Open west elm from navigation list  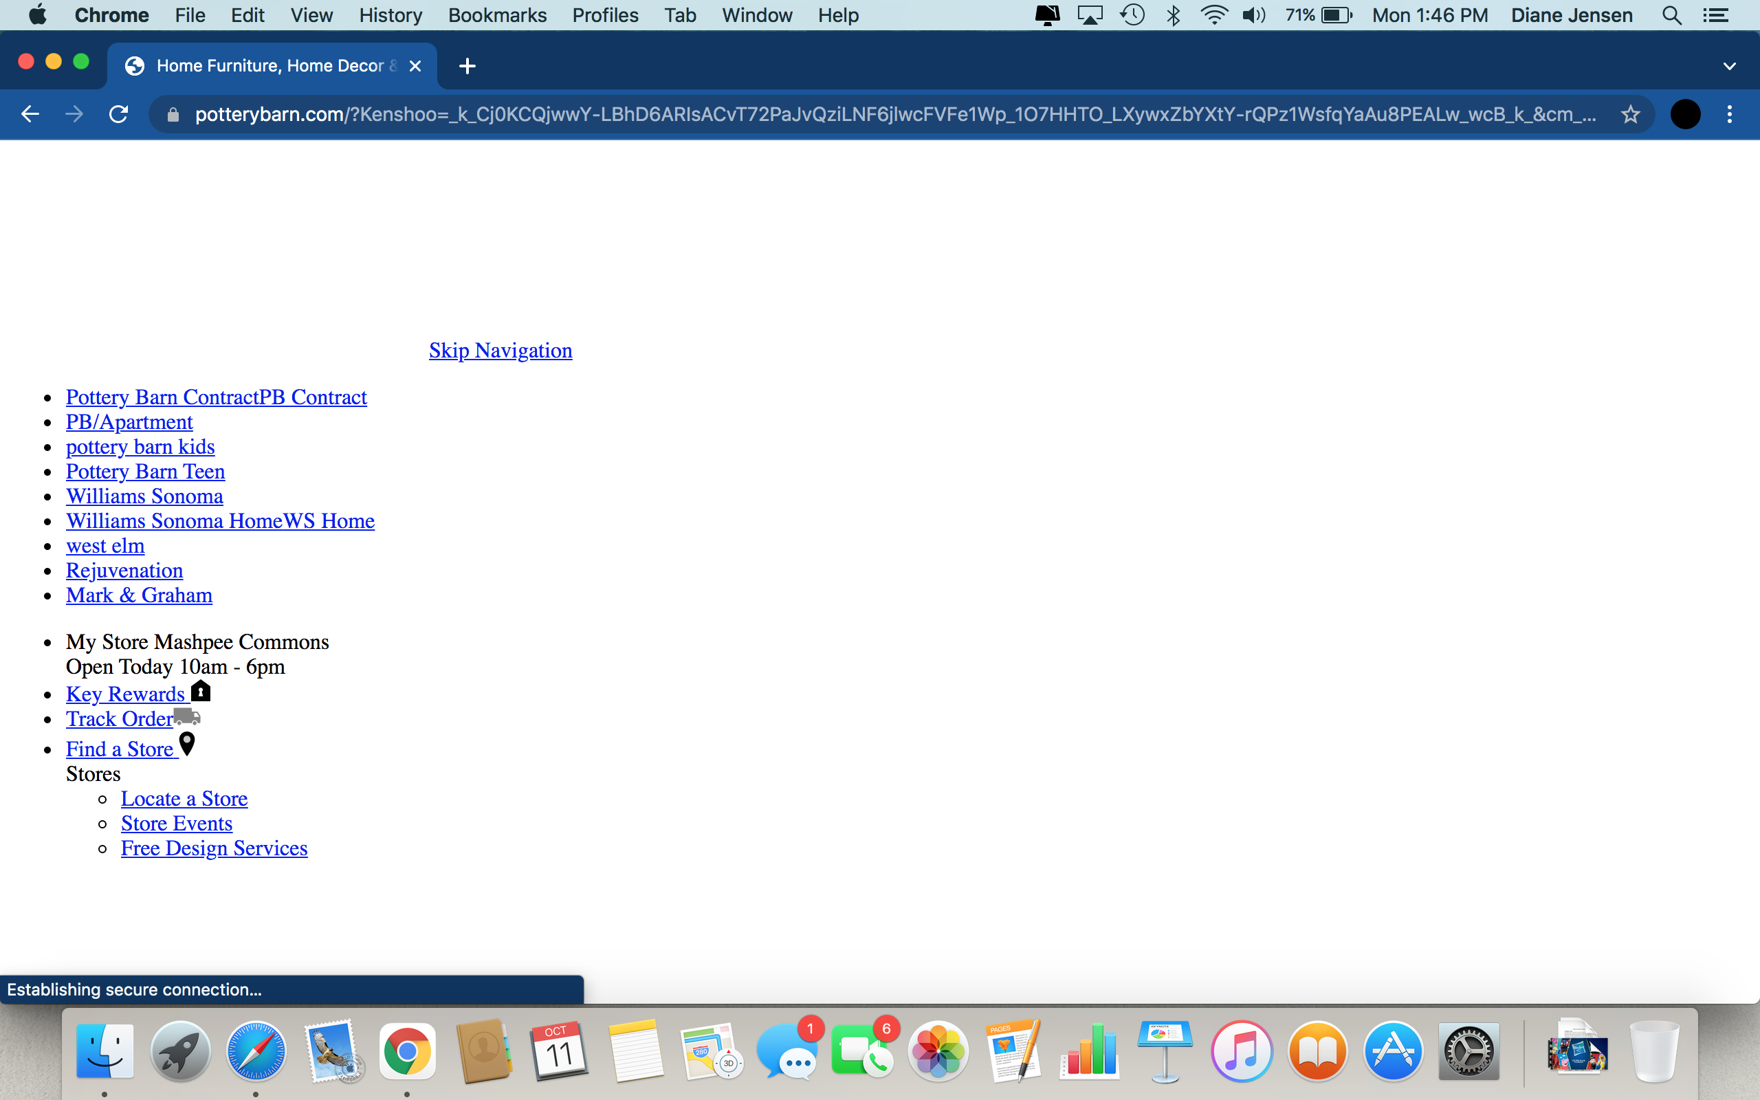pos(105,545)
